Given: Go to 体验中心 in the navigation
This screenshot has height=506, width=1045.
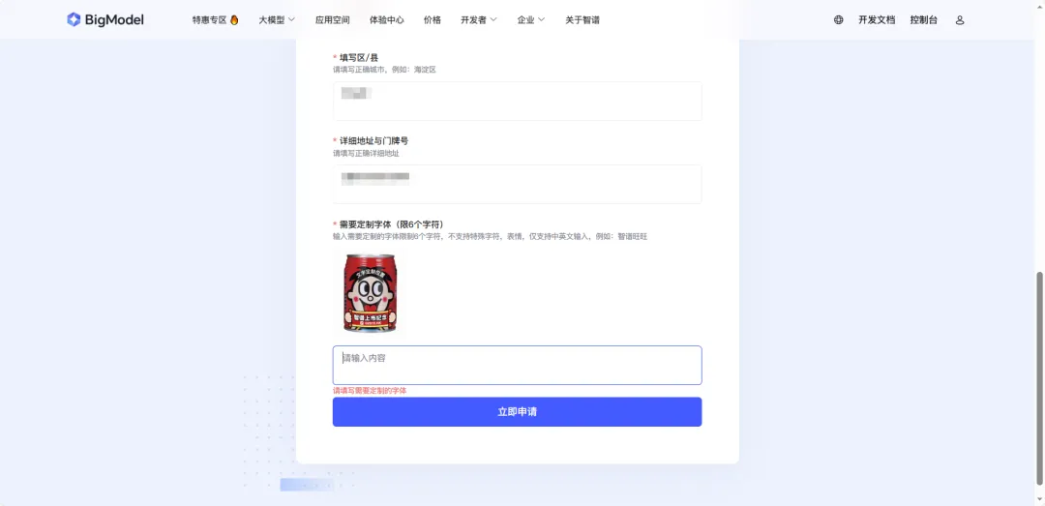Looking at the screenshot, I should 386,20.
